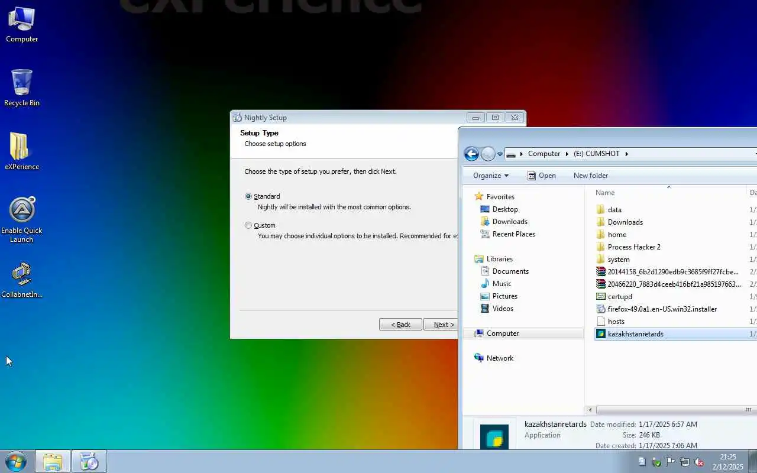This screenshot has width=757, height=473.
Task: Select the system folder
Action: click(619, 260)
